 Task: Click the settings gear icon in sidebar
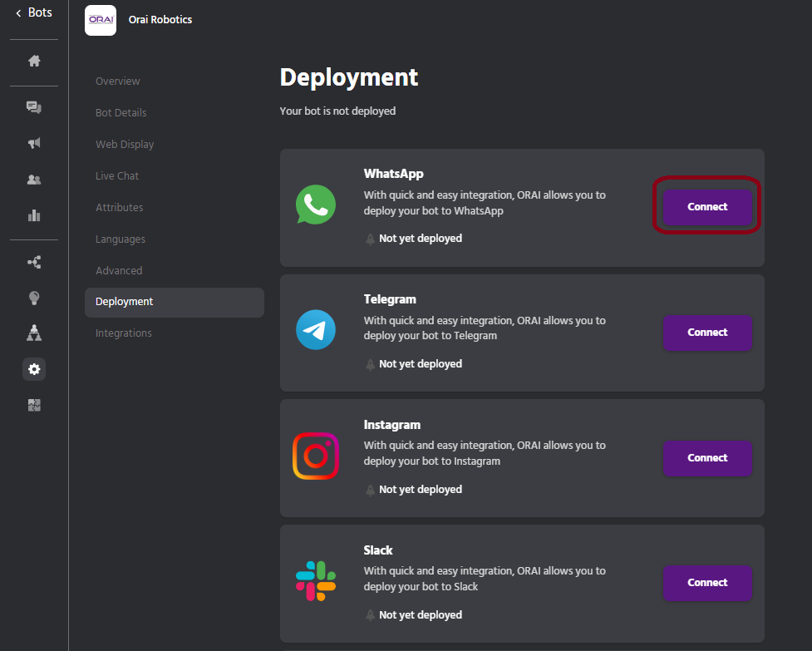coord(34,369)
